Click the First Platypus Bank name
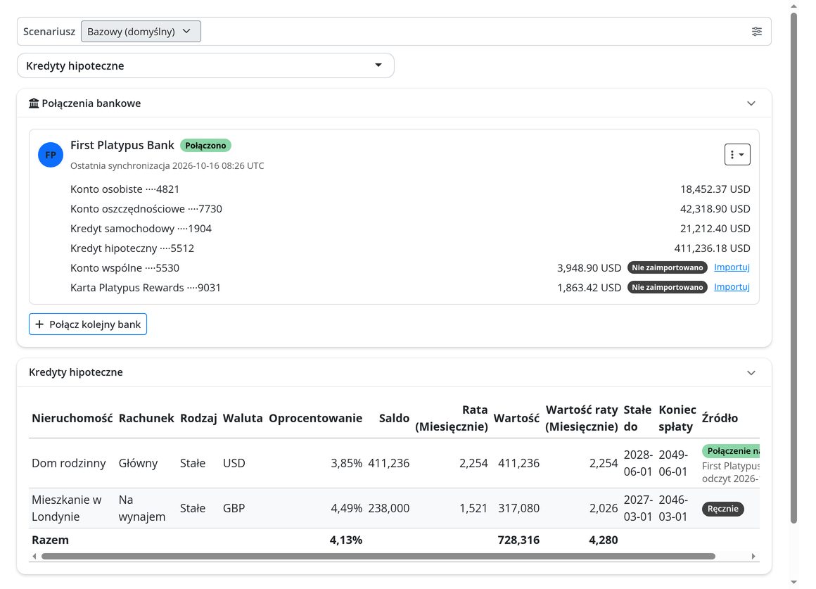This screenshot has width=816, height=589. click(x=122, y=145)
